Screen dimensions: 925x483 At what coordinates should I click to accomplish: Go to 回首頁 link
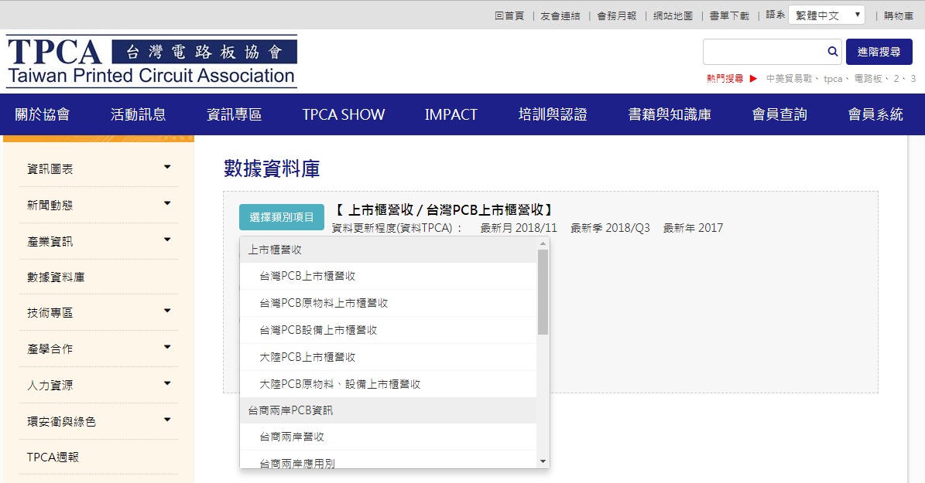(509, 16)
